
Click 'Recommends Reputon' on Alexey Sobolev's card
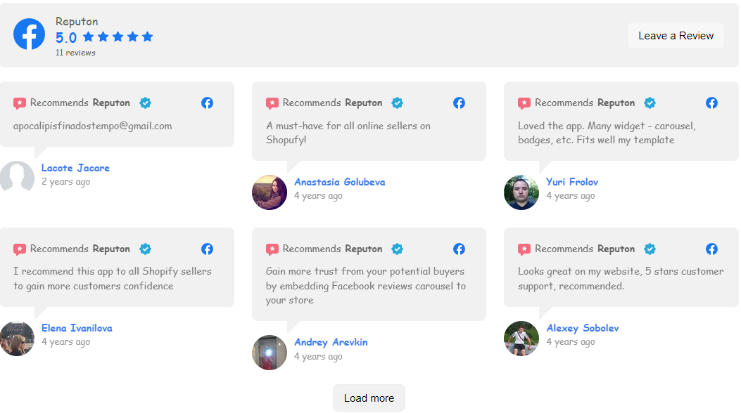[585, 249]
